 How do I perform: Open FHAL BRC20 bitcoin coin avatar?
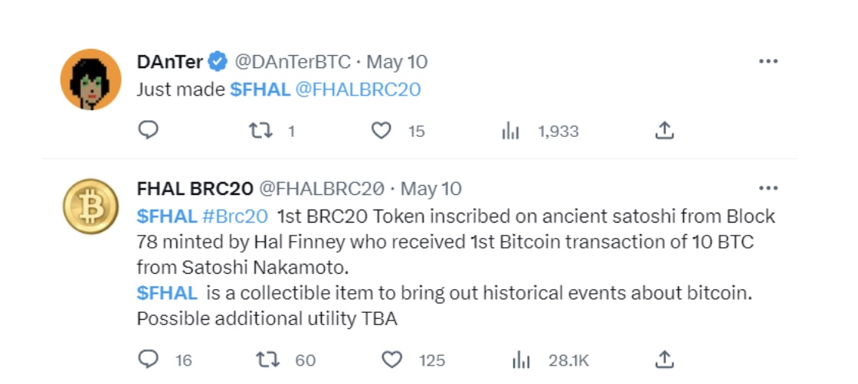click(x=91, y=207)
